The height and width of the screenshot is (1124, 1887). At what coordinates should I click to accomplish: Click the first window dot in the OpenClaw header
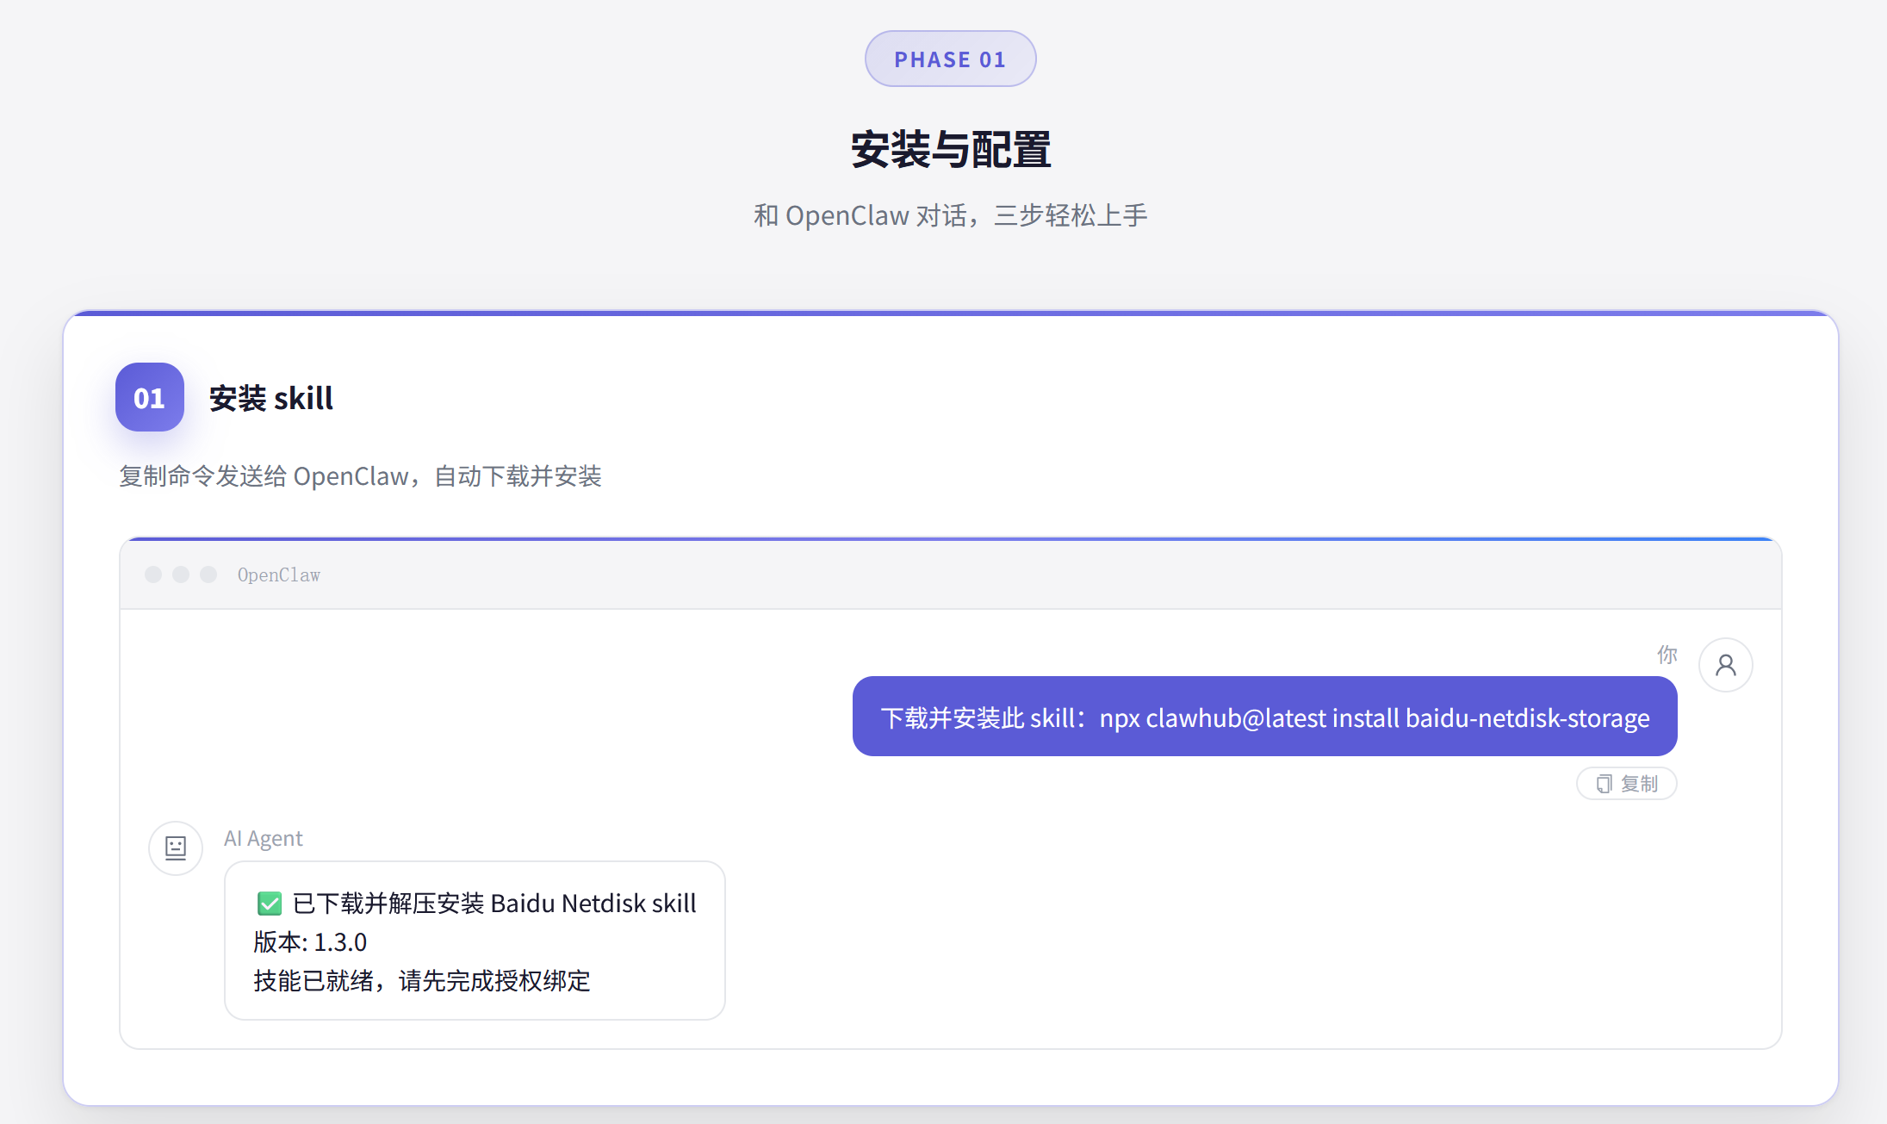(x=153, y=574)
